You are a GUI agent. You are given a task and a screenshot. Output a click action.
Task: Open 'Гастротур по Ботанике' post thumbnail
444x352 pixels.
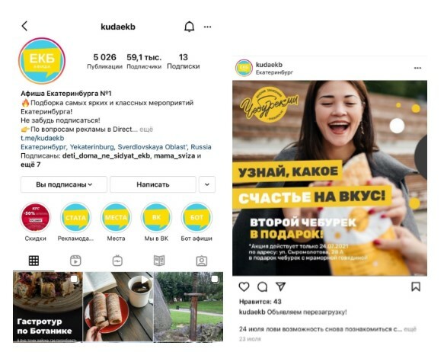(47, 307)
